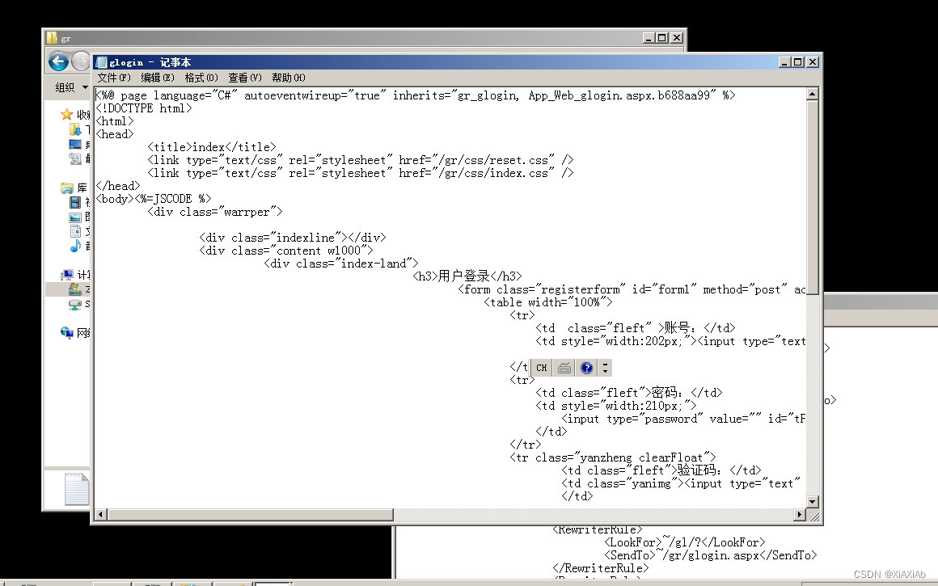Open the 编辑(E) menu in Notepad
Viewport: 938px width, 586px height.
[x=158, y=78]
